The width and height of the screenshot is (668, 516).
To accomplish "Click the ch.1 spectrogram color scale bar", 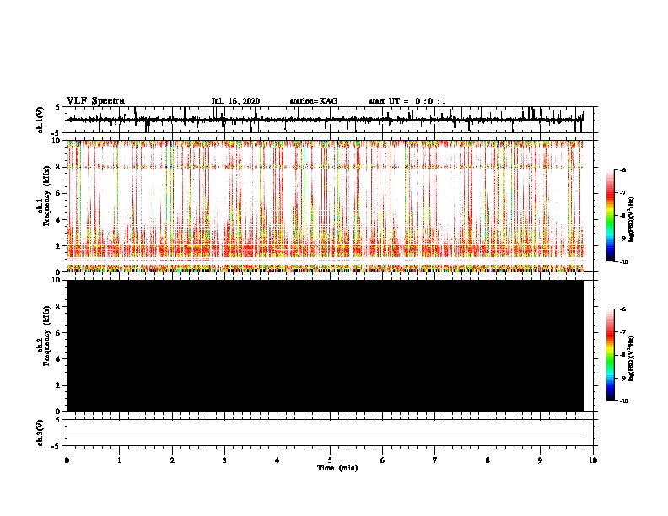I will (610, 216).
